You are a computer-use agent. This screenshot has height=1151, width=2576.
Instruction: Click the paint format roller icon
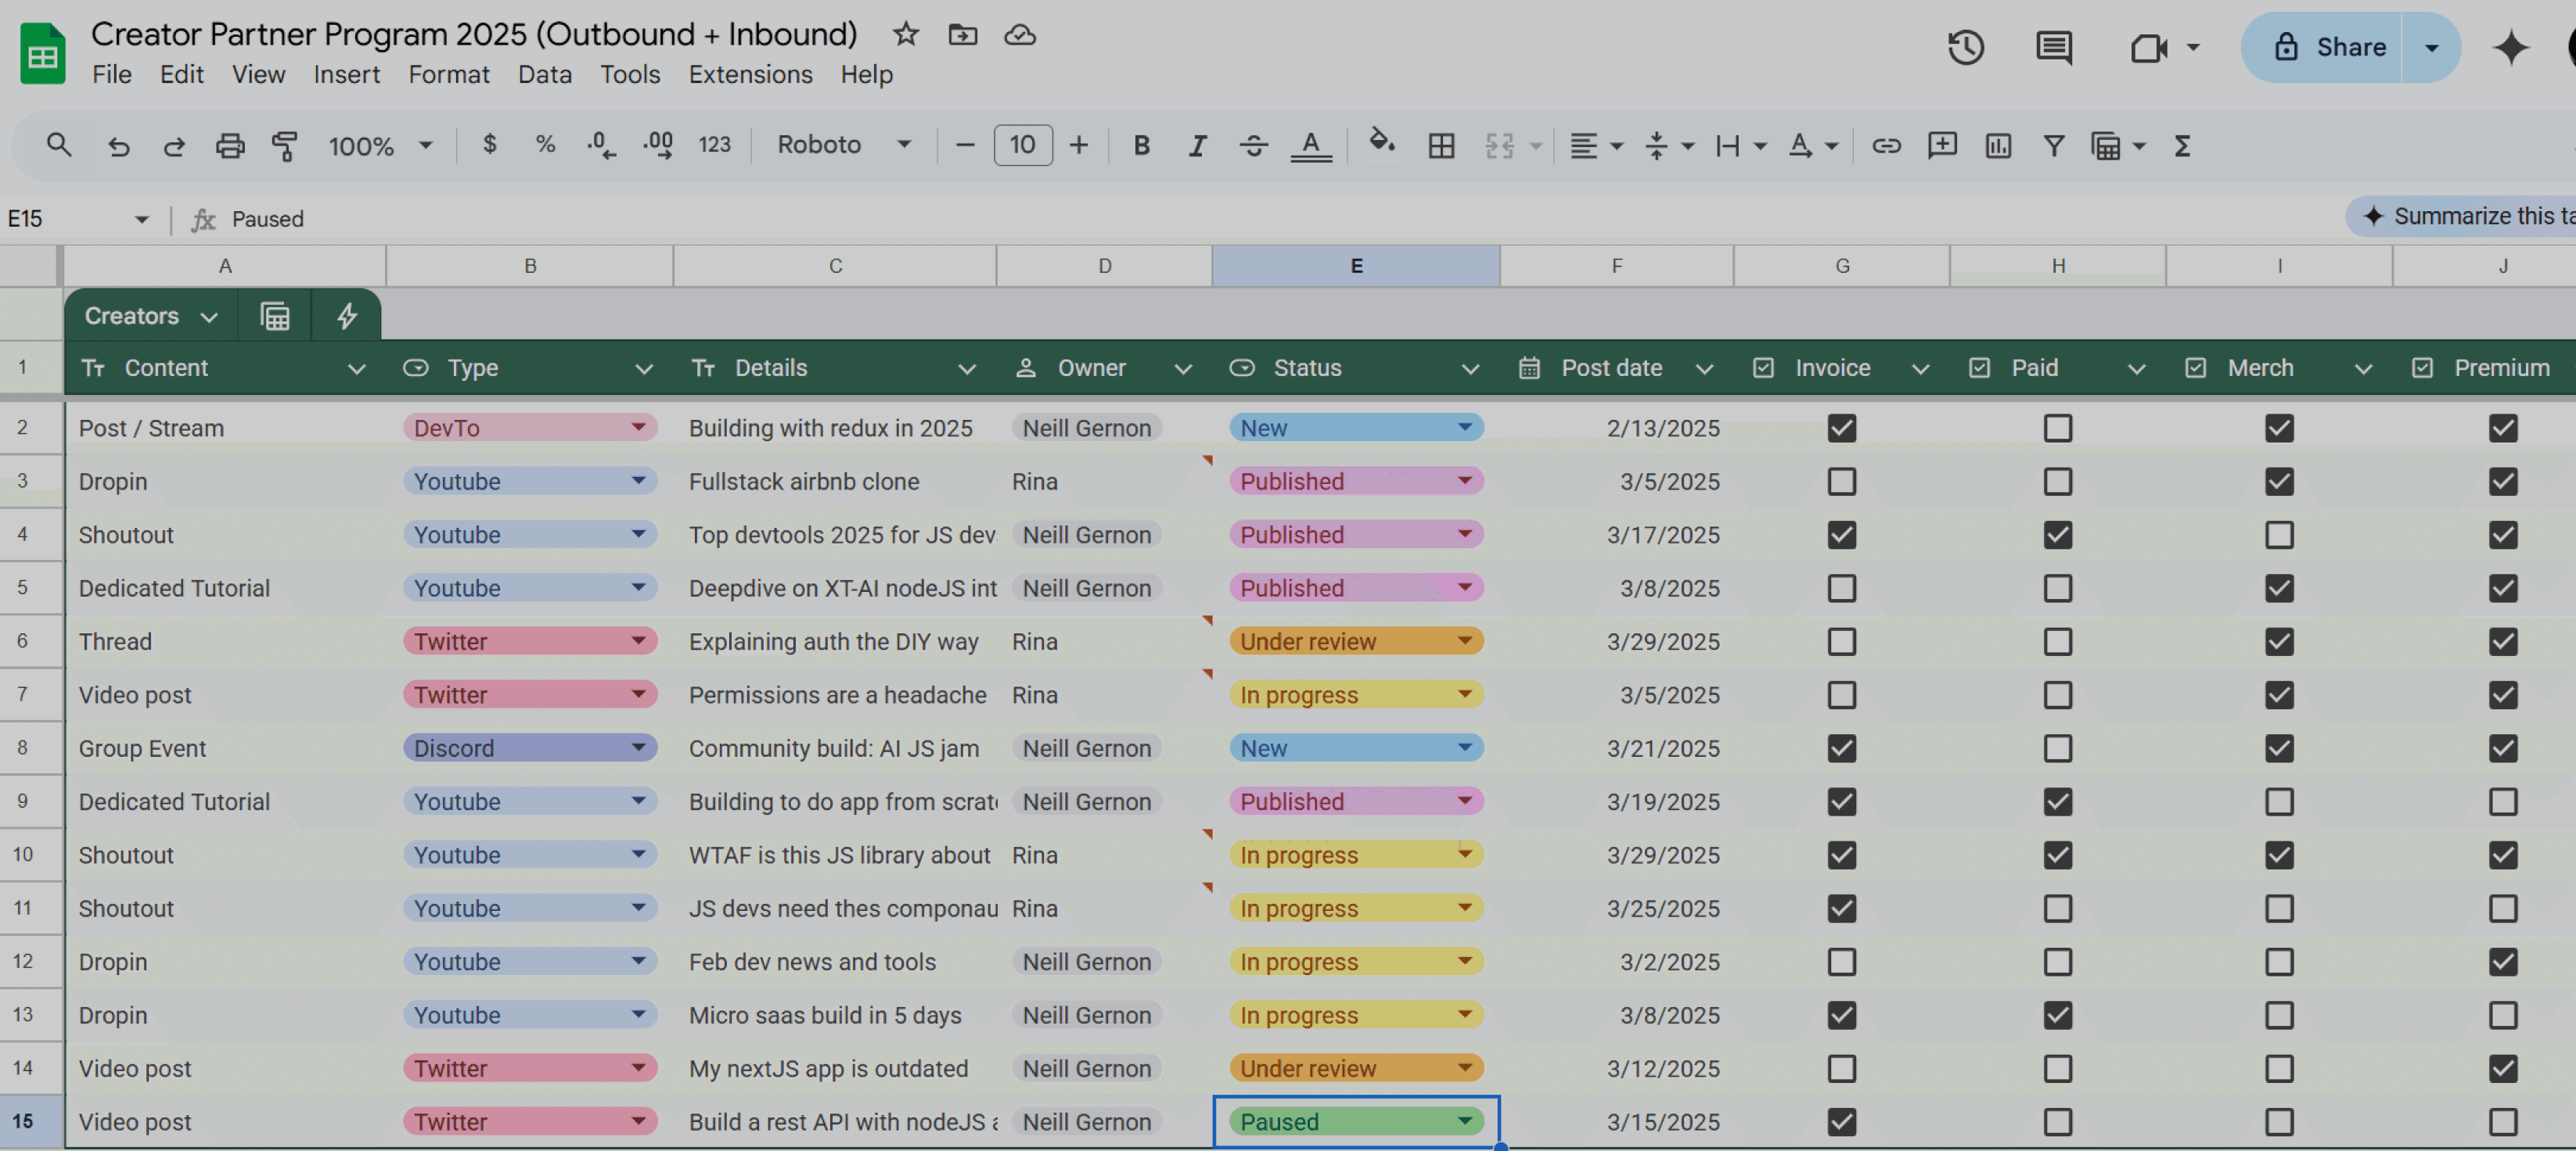[285, 146]
